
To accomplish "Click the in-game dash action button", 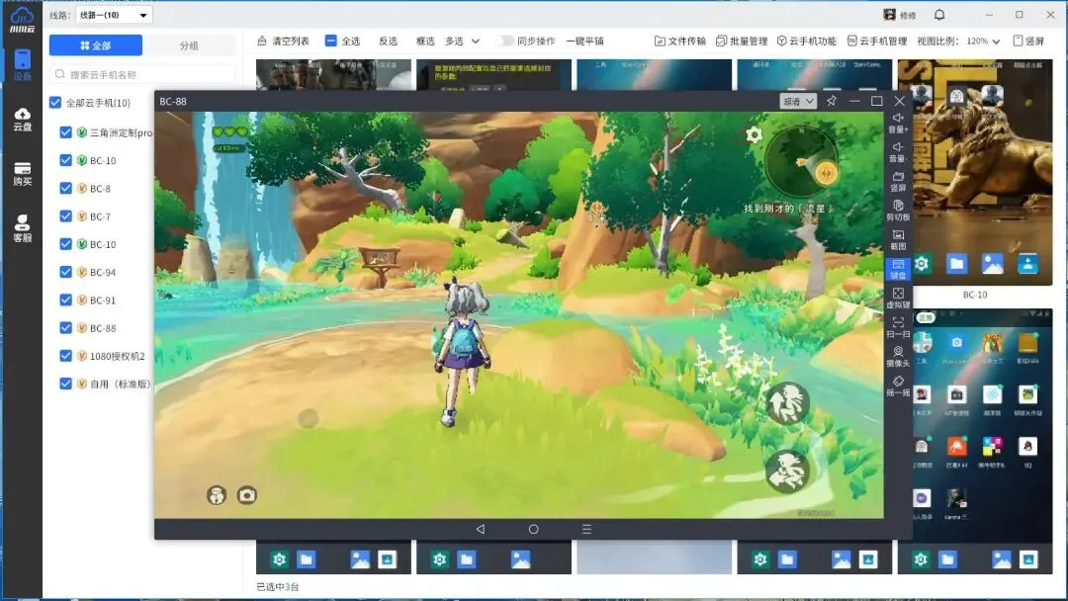I will pyautogui.click(x=787, y=471).
